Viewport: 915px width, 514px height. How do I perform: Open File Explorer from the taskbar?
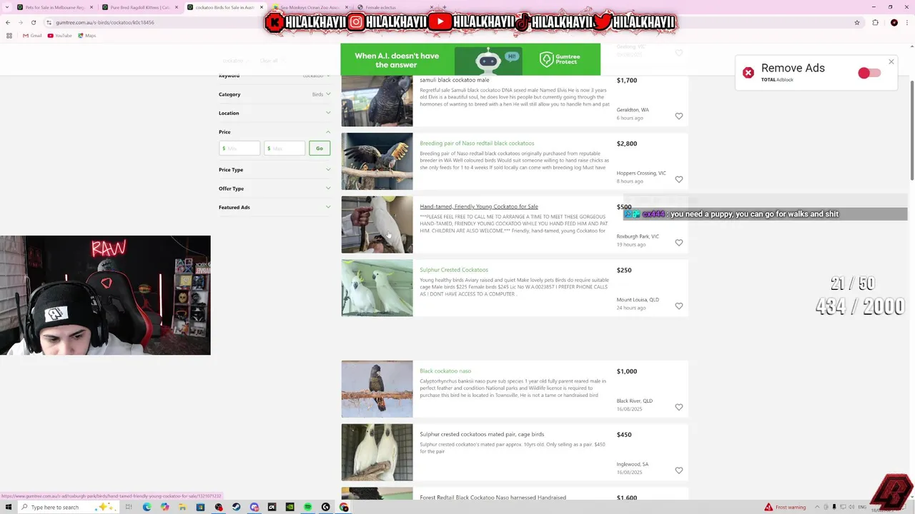[x=182, y=507]
